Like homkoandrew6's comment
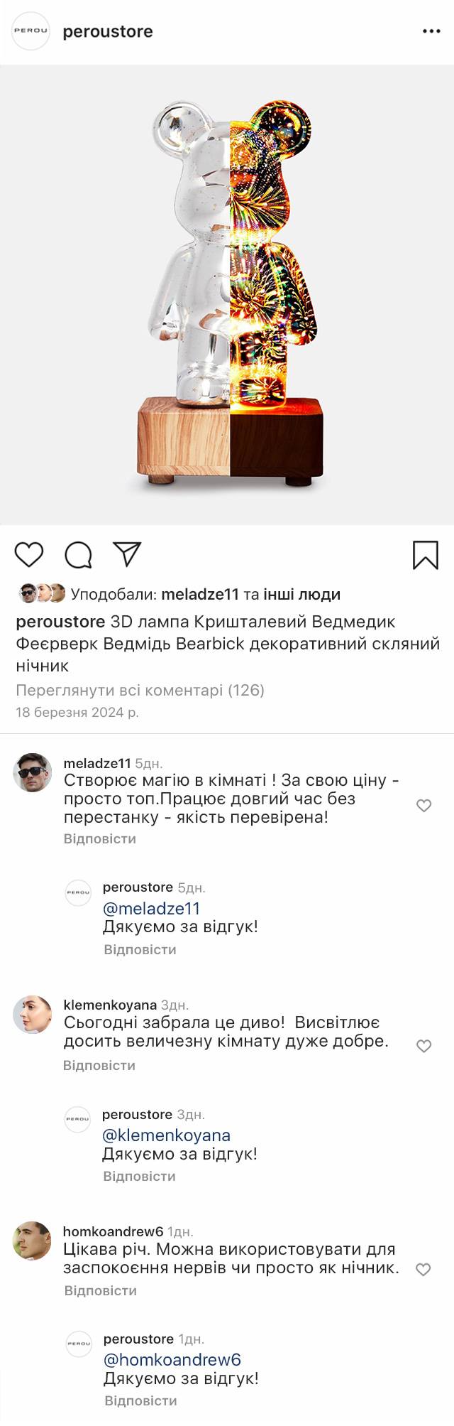Image resolution: width=454 pixels, height=1426 pixels. (423, 1270)
